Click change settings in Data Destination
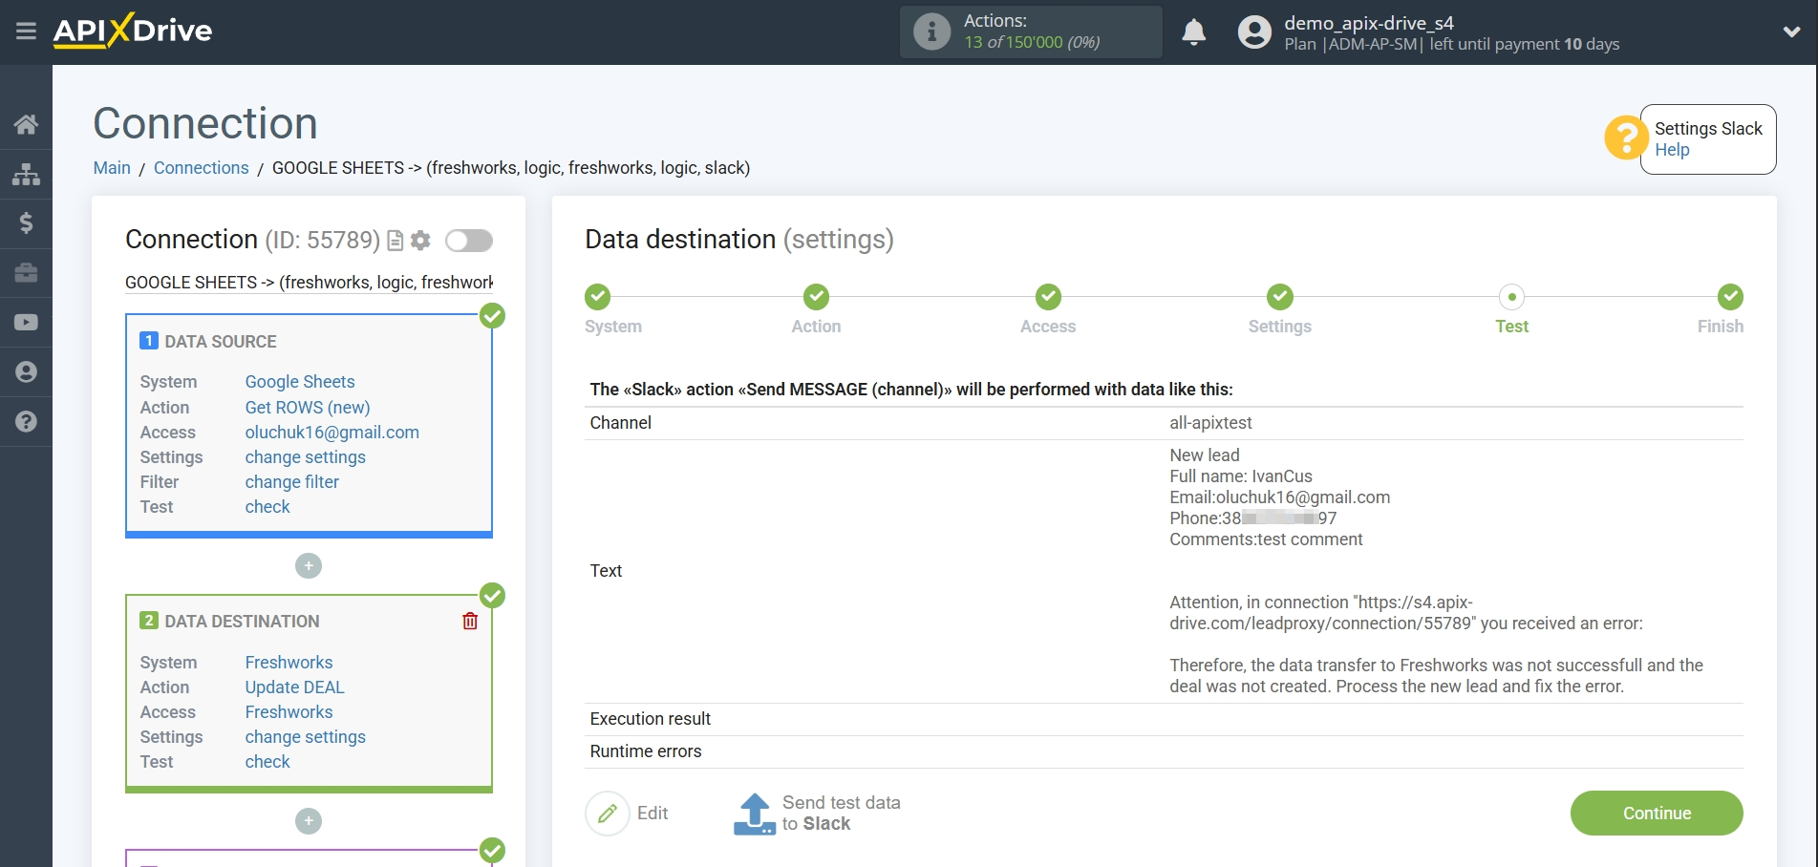This screenshot has width=1818, height=867. (x=306, y=737)
